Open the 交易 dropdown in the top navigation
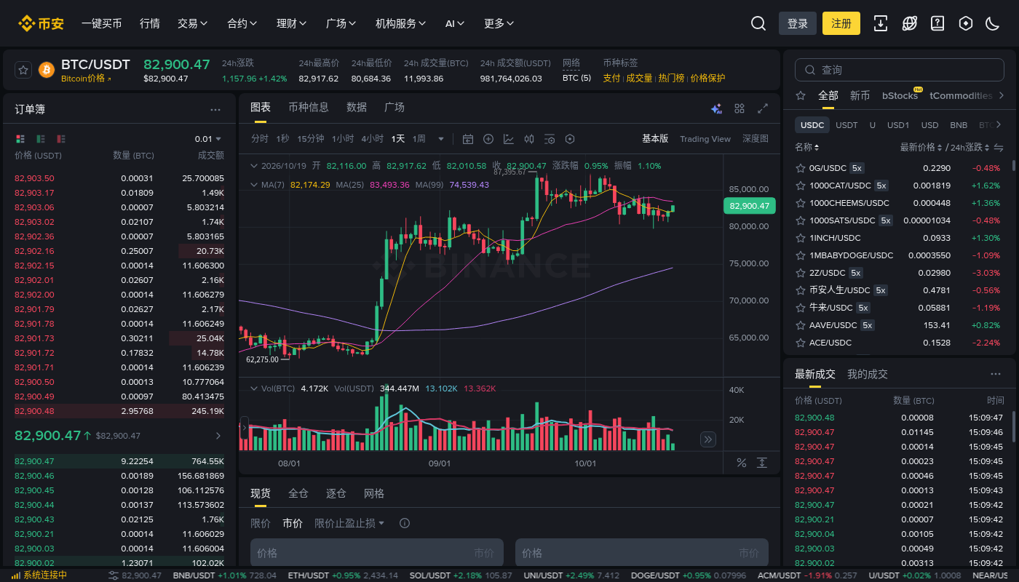Viewport: 1019px width, 582px height. (x=193, y=23)
